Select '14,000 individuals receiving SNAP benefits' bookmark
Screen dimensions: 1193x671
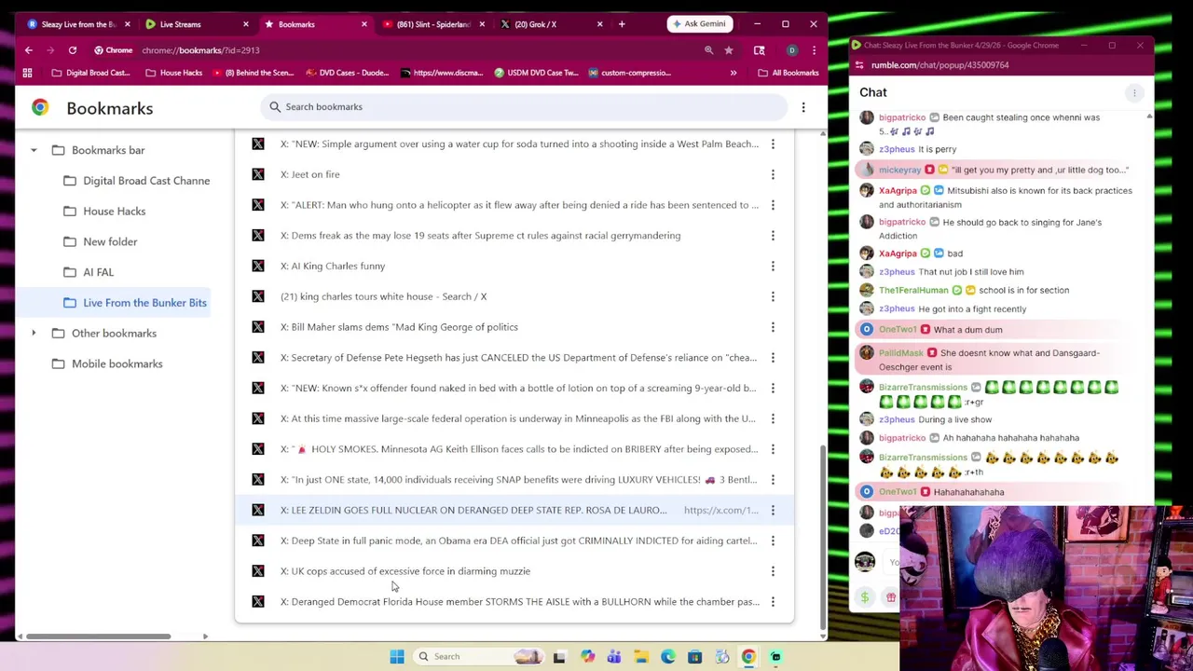click(514, 480)
